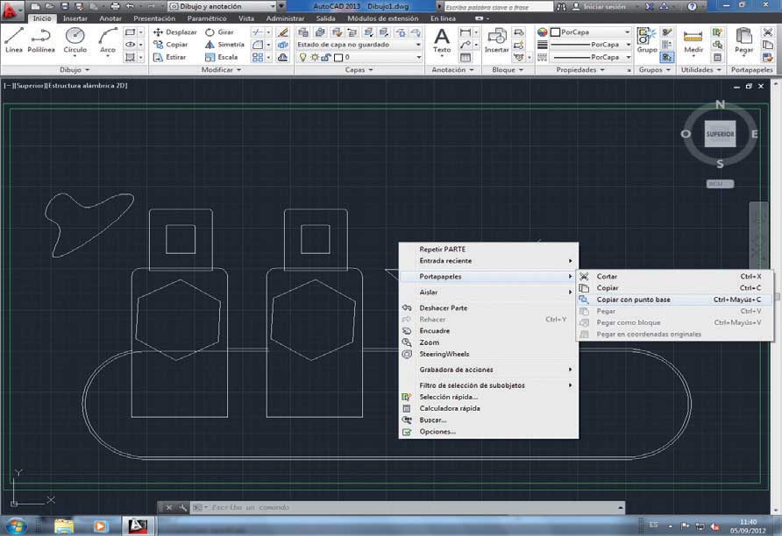Viewport: 782px width, 536px height.
Task: Toggle the layer lock padlock icon
Action: (x=326, y=57)
